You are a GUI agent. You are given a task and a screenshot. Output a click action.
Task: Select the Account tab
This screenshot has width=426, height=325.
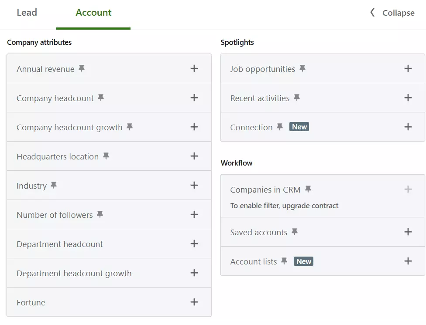[x=93, y=13]
